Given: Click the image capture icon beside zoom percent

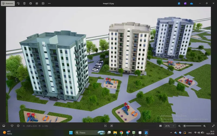Looking at the screenshot, I should (160, 126).
